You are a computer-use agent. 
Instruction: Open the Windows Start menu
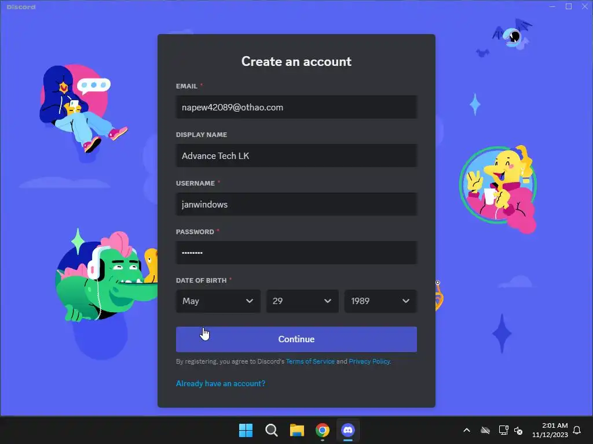coord(246,430)
